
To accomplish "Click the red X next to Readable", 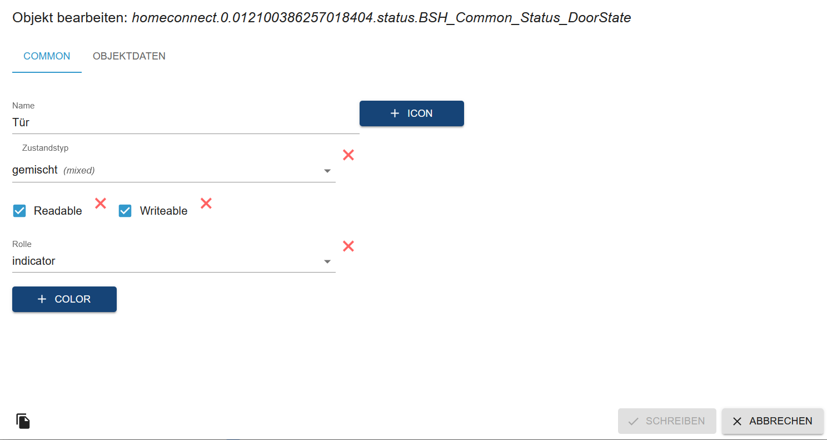I will click(x=101, y=204).
